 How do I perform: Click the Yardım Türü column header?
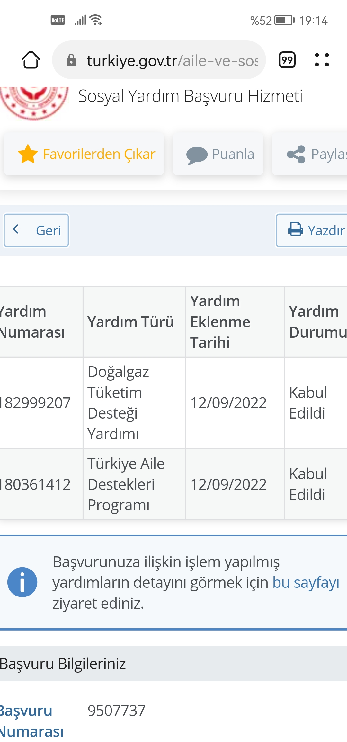[x=131, y=322]
